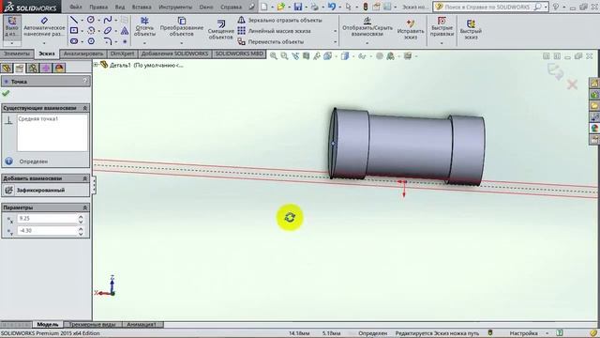Viewport: 600px width, 338px height.
Task: Click the Open file icon
Action: (x=281, y=7)
